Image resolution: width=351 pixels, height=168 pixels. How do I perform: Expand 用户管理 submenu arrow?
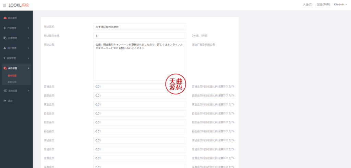click(x=29, y=48)
